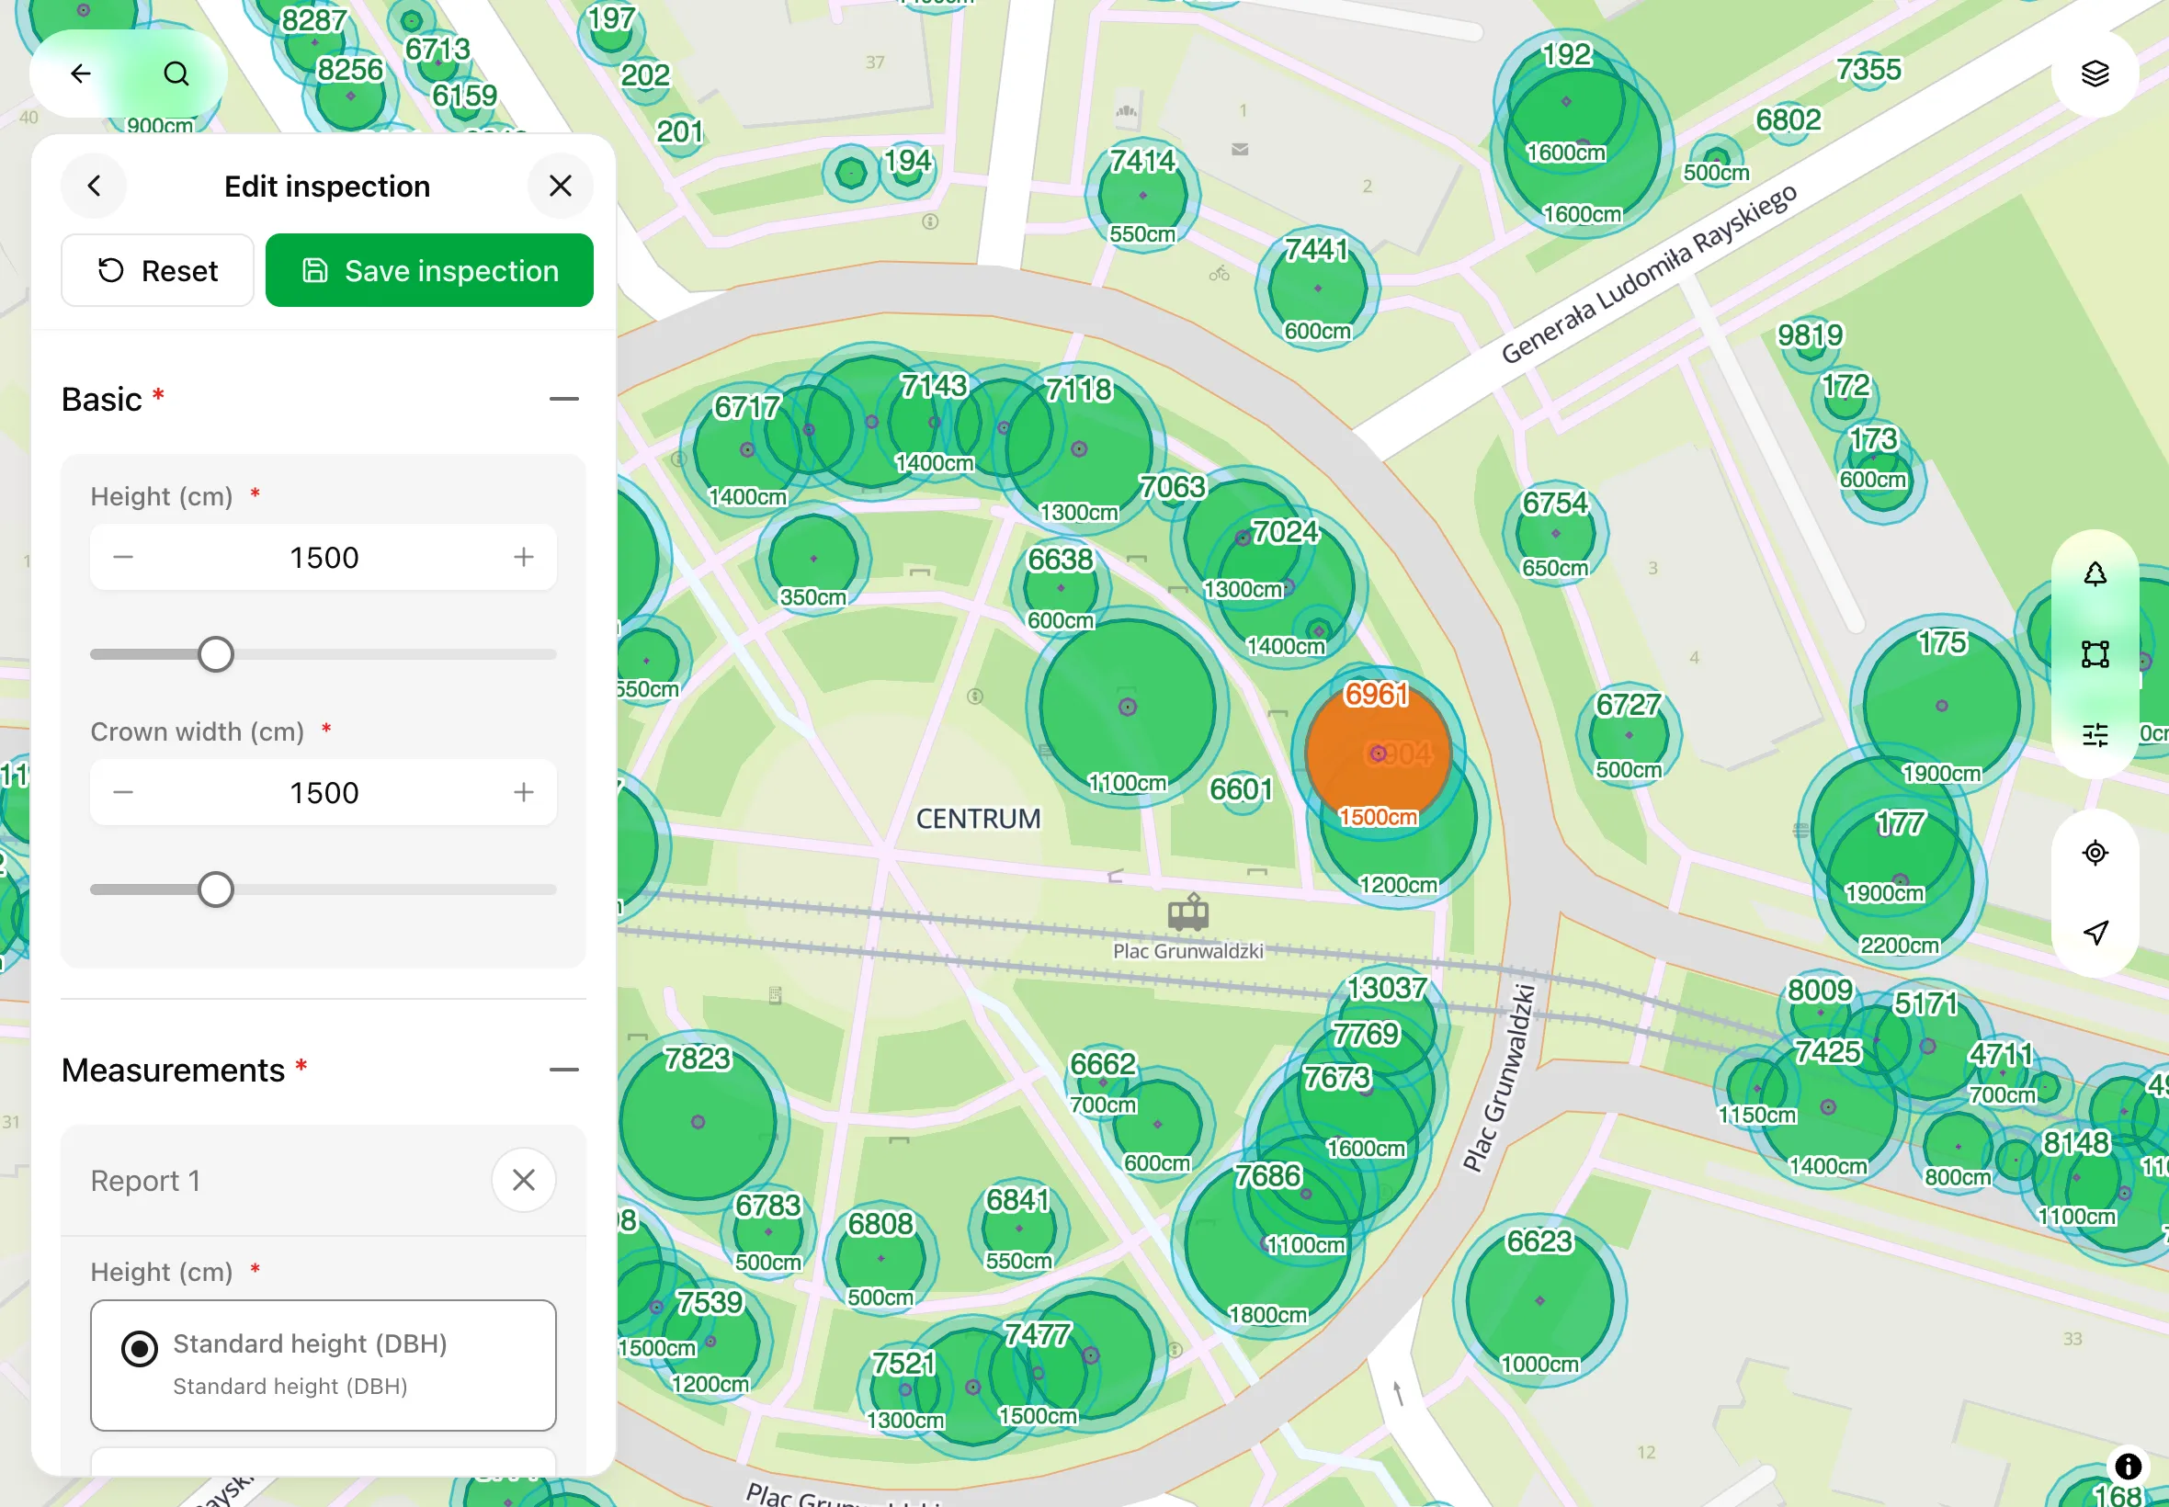
Task: Increase Basic Height with plus button
Action: tap(523, 557)
